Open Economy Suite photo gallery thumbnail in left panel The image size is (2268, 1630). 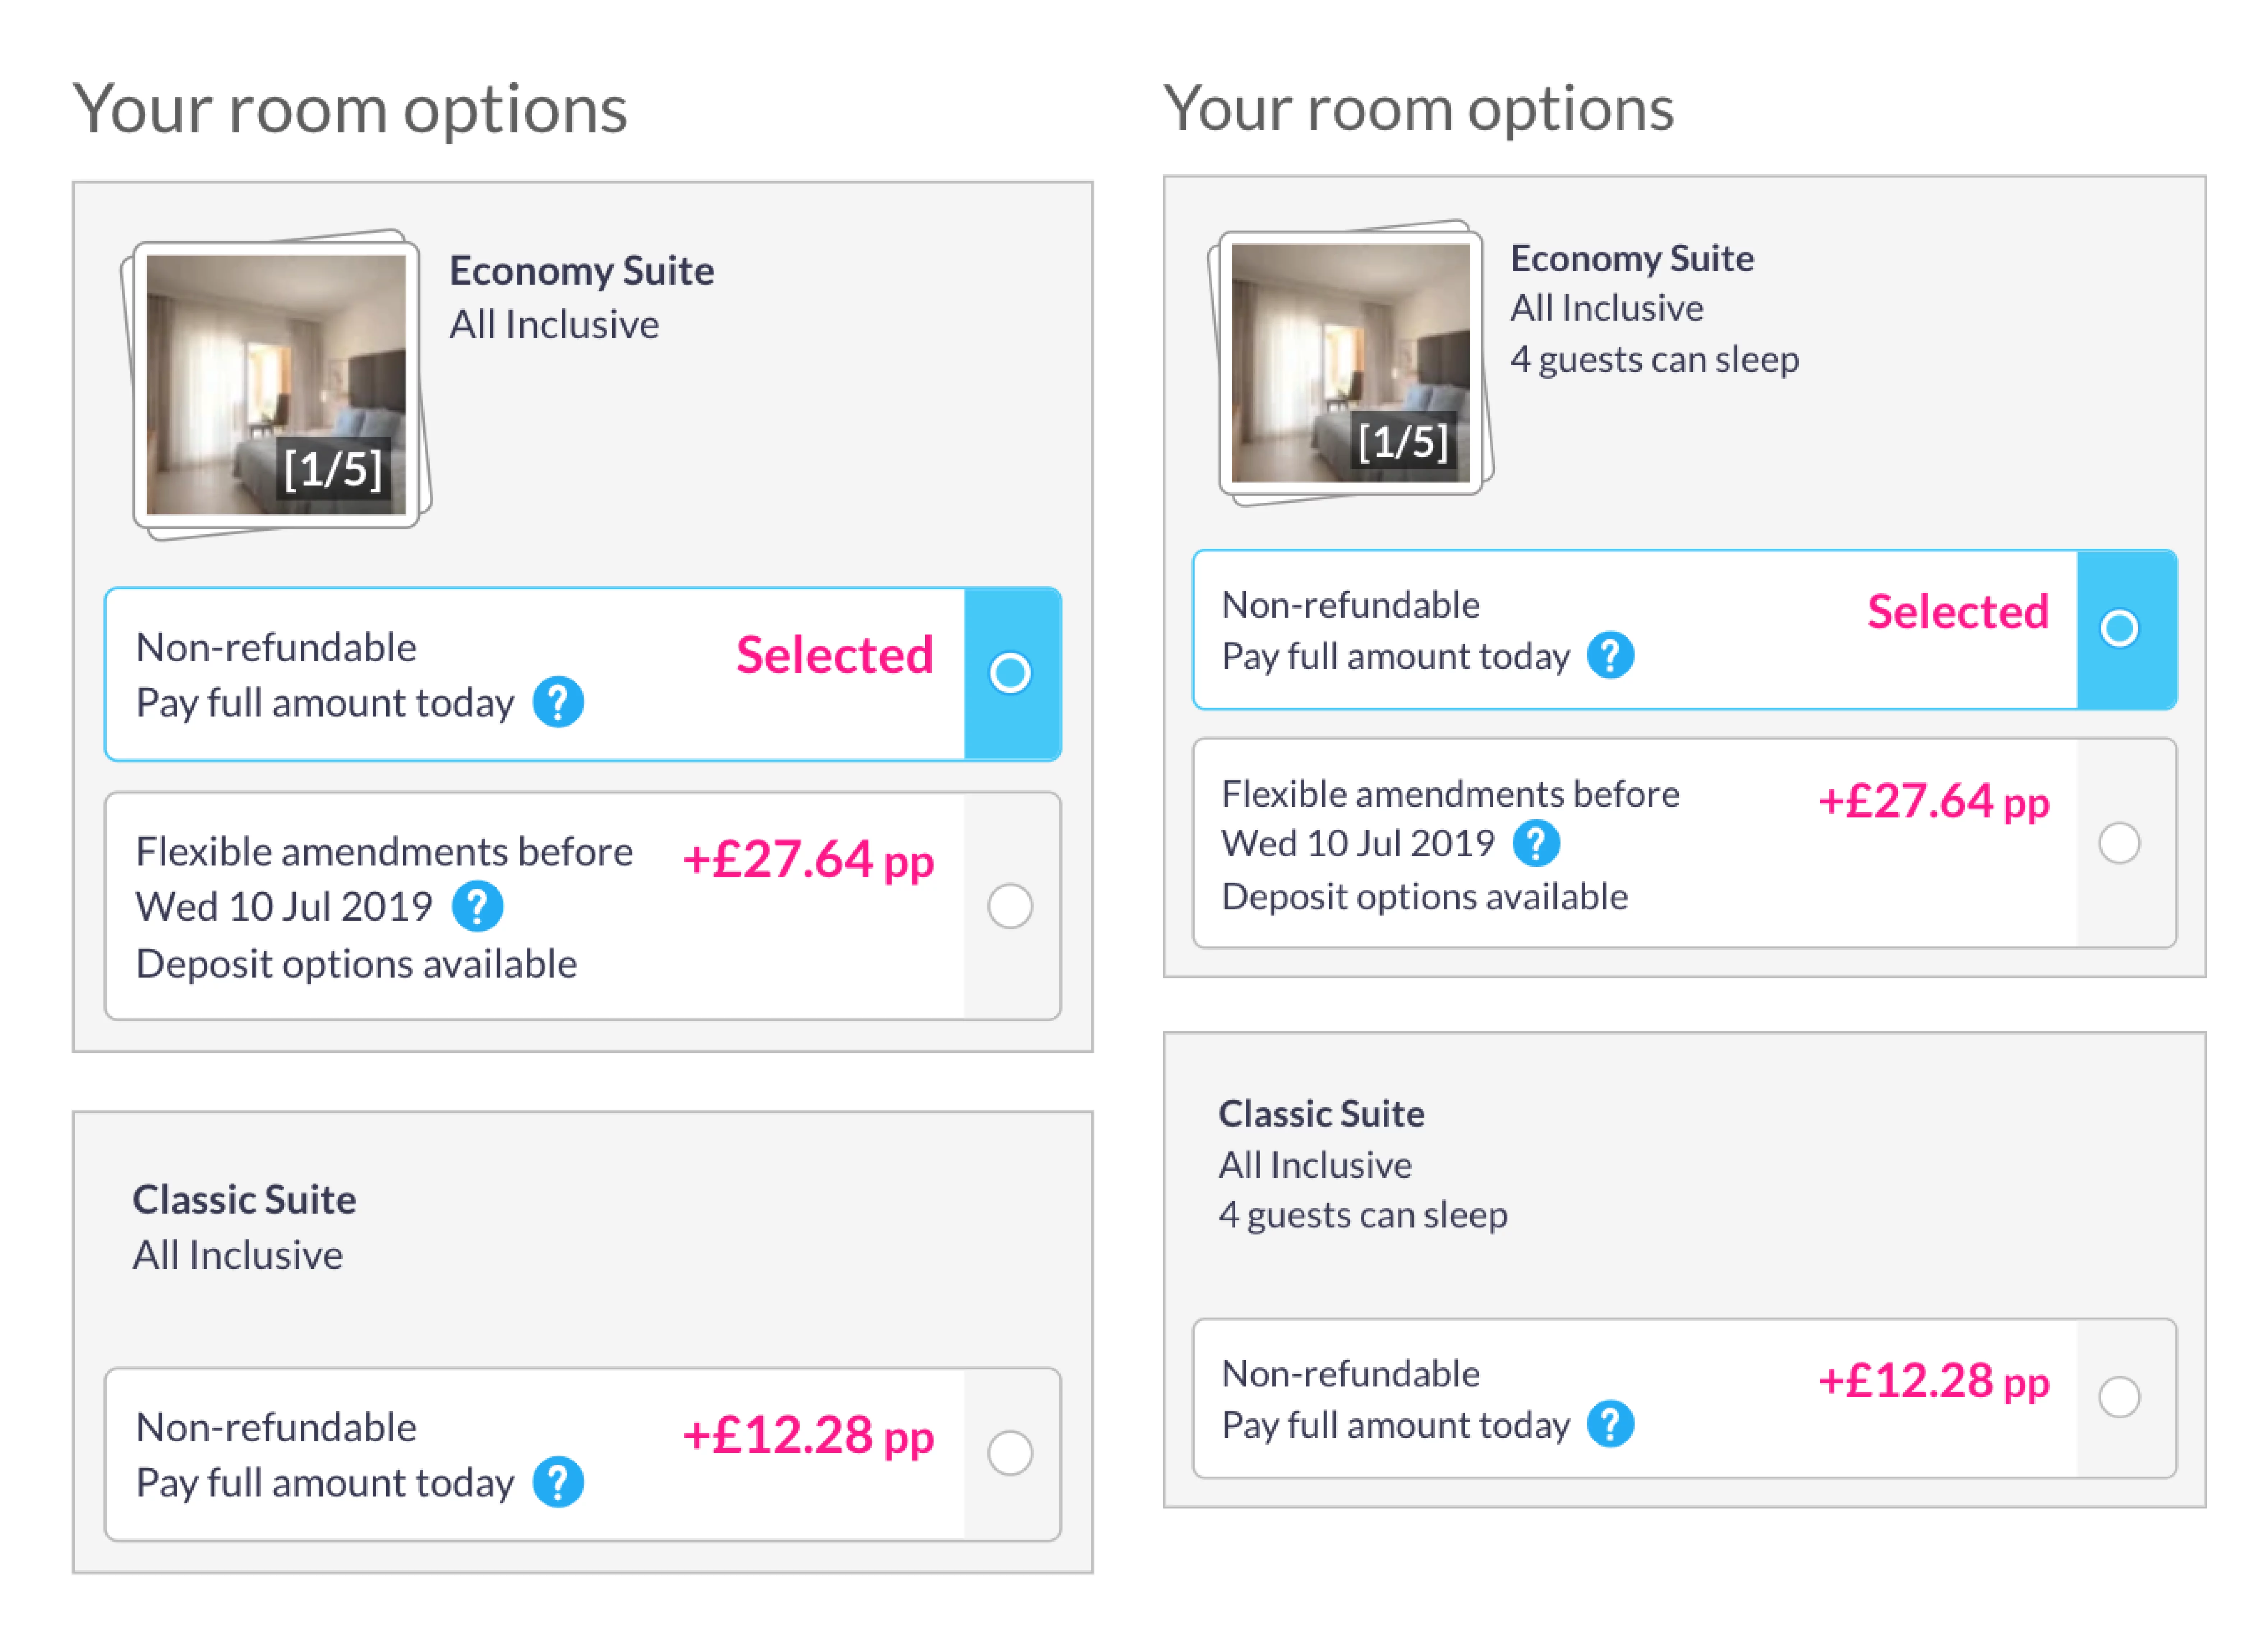coord(276,384)
